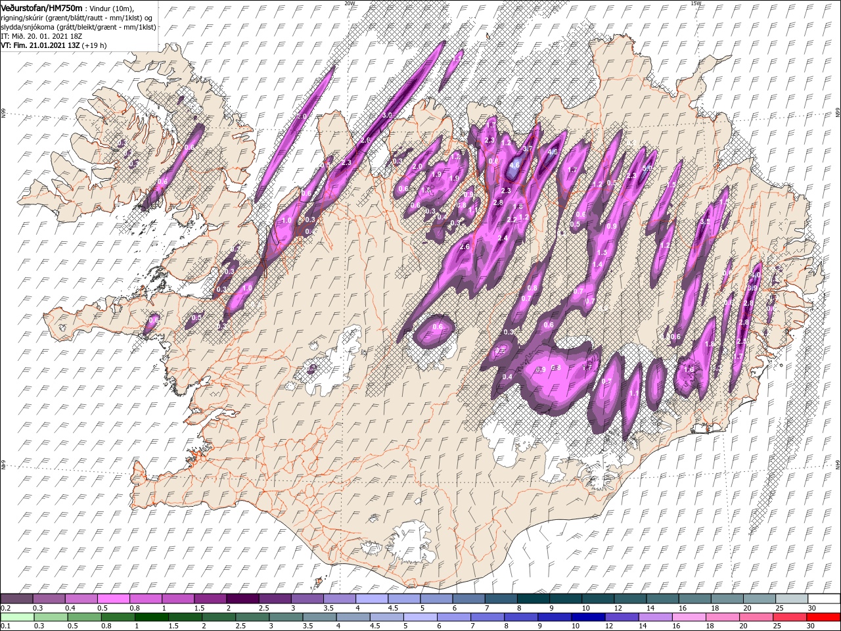Select the 3.5 lavender snow legend swatch
This screenshot has height=631, width=841.
coord(339,599)
